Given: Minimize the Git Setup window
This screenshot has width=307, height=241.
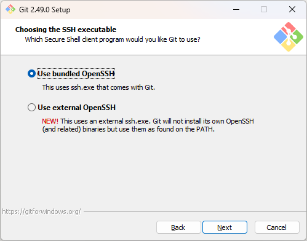Looking at the screenshot, I should (236, 9).
